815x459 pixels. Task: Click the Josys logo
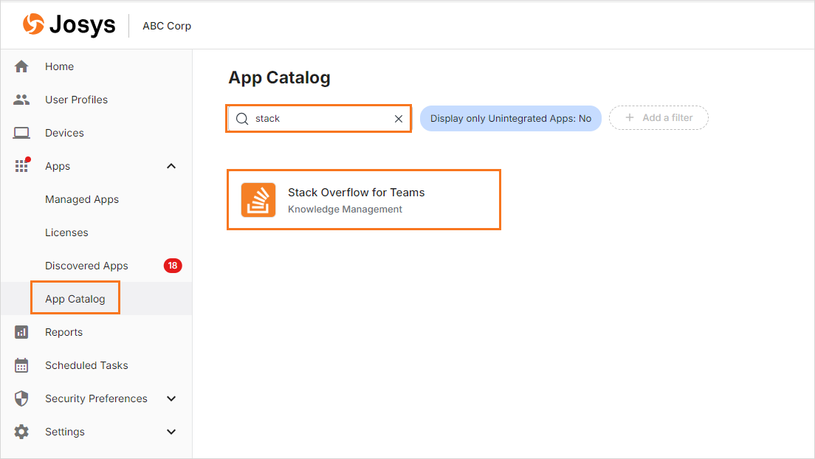[x=69, y=24]
